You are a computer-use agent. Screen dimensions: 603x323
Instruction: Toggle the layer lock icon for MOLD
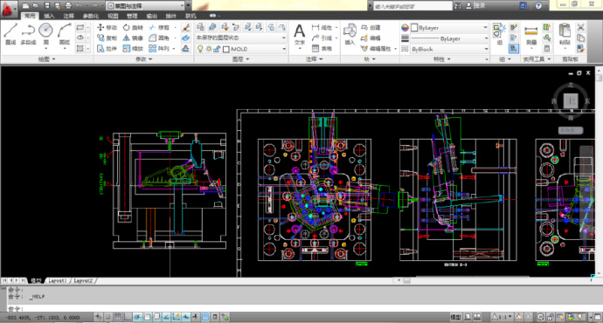[x=217, y=49]
